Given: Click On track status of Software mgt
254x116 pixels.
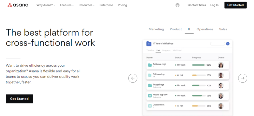Looking at the screenshot, I should [180, 65].
